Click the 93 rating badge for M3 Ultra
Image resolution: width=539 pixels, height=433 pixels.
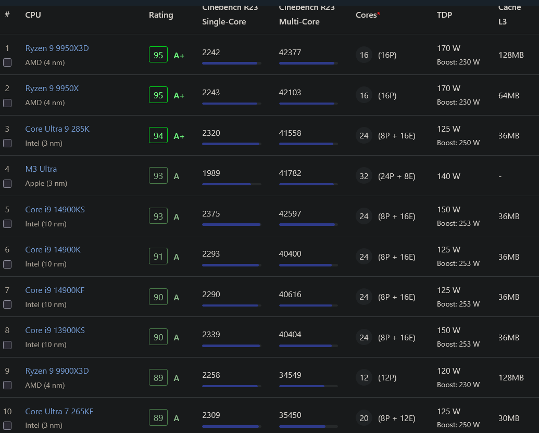[x=158, y=175]
